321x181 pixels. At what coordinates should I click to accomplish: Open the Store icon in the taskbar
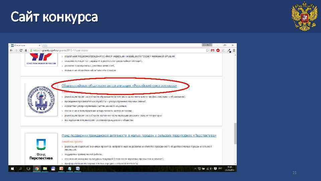pos(53,169)
